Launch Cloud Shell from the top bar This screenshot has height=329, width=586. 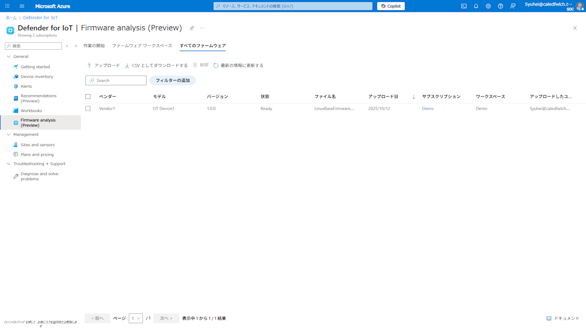coord(464,6)
